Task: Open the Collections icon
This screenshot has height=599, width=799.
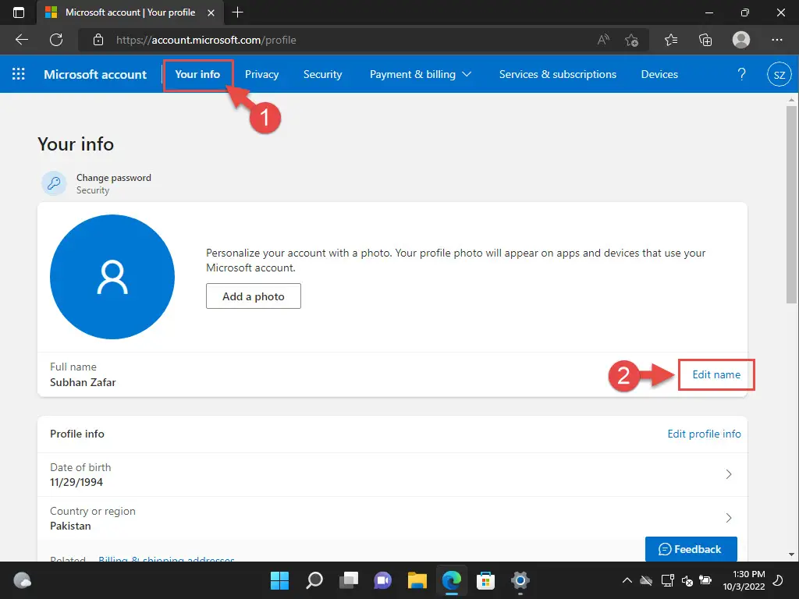Action: (x=705, y=40)
